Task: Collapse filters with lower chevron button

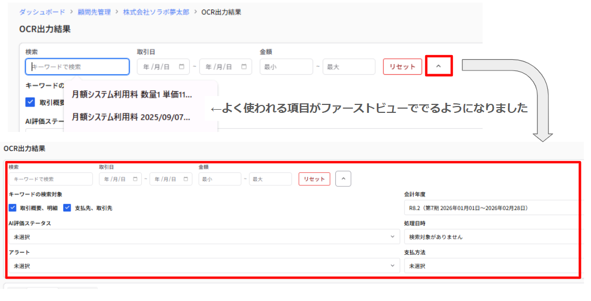Action: click(343, 179)
